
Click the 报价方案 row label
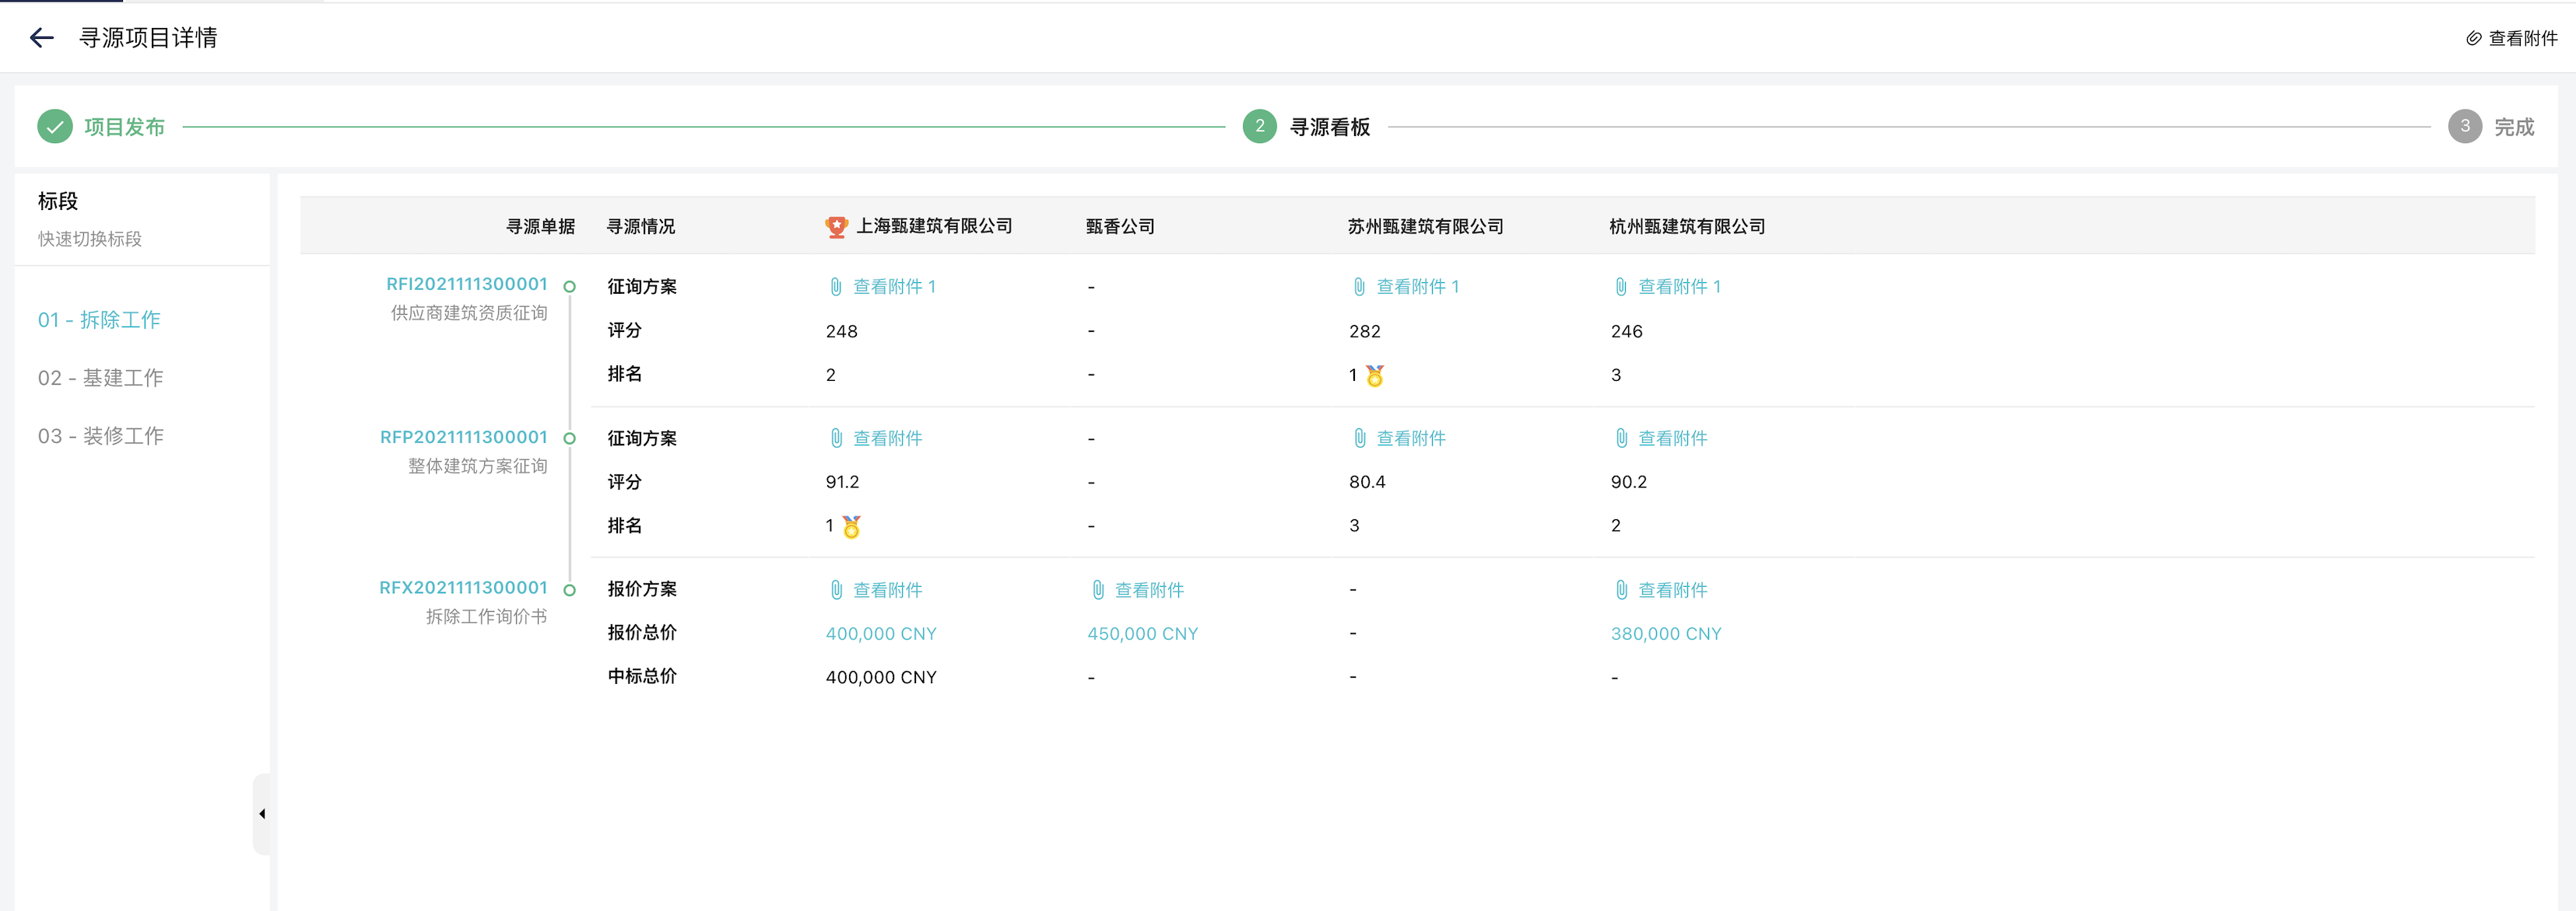pyautogui.click(x=642, y=589)
